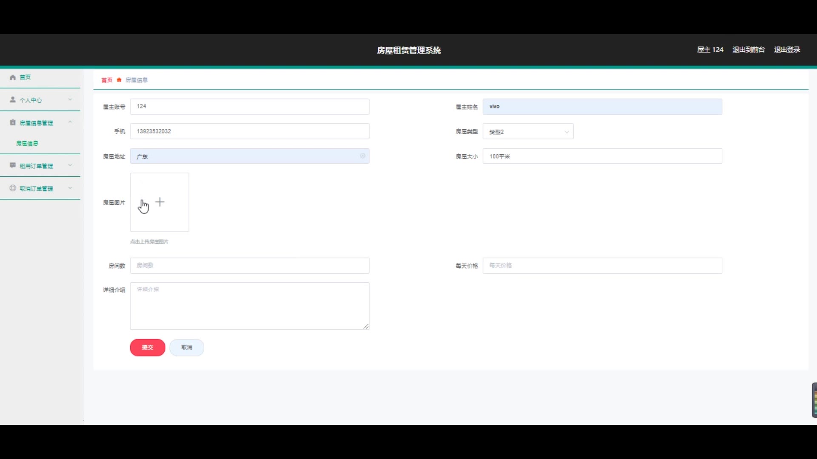
Task: Expand the 个人中心 menu chevron
Action: pos(70,99)
